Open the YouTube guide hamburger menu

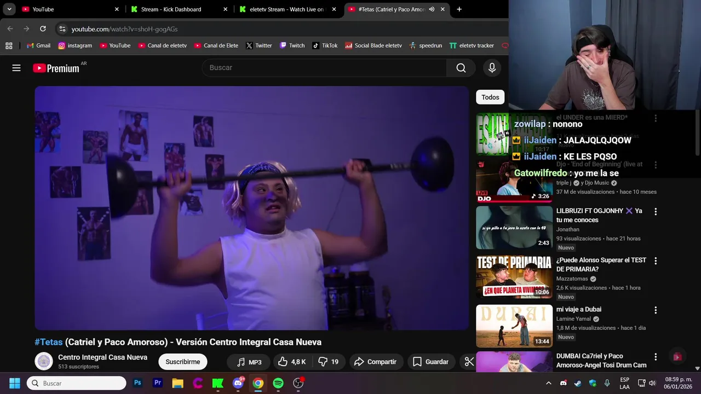point(16,68)
